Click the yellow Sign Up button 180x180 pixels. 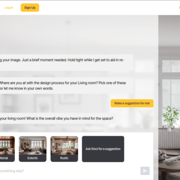[x=30, y=8]
